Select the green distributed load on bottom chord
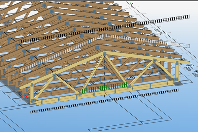198x132 pixels. [x=105, y=88]
